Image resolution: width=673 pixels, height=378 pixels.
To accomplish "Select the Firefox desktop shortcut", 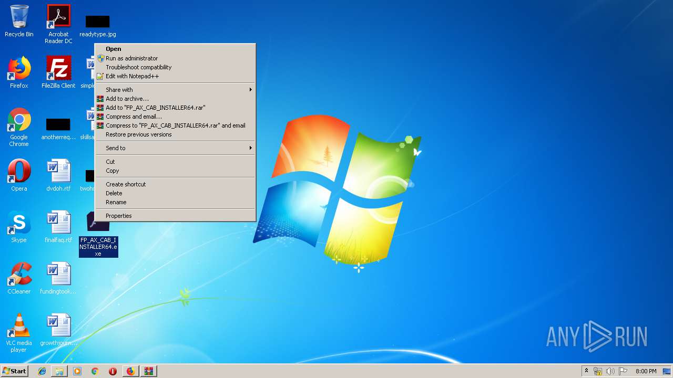I will click(x=19, y=72).
